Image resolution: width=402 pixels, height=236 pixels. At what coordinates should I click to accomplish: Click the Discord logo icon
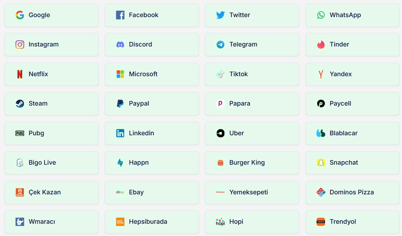click(120, 45)
